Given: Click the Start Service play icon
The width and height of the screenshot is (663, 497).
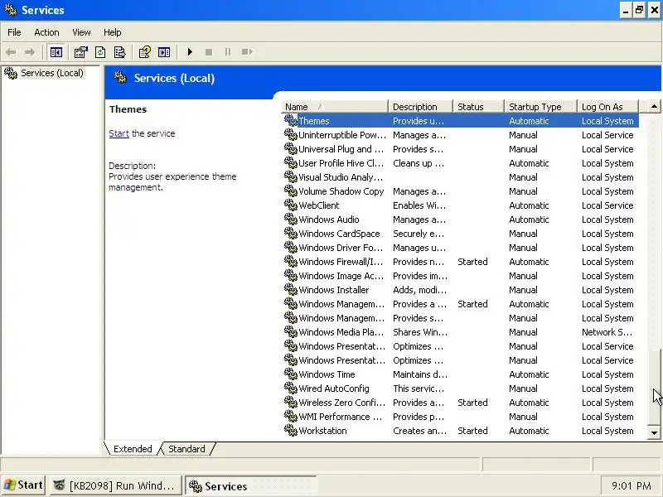Looking at the screenshot, I should coord(190,52).
